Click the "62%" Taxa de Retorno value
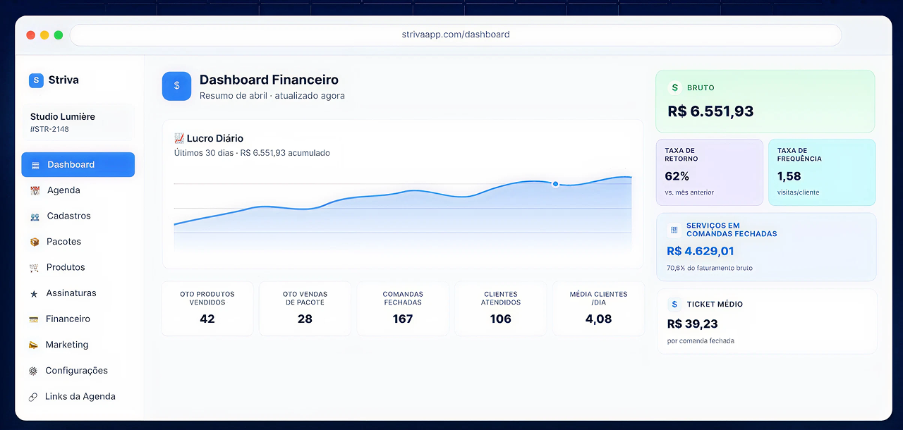This screenshot has width=903, height=430. click(677, 176)
